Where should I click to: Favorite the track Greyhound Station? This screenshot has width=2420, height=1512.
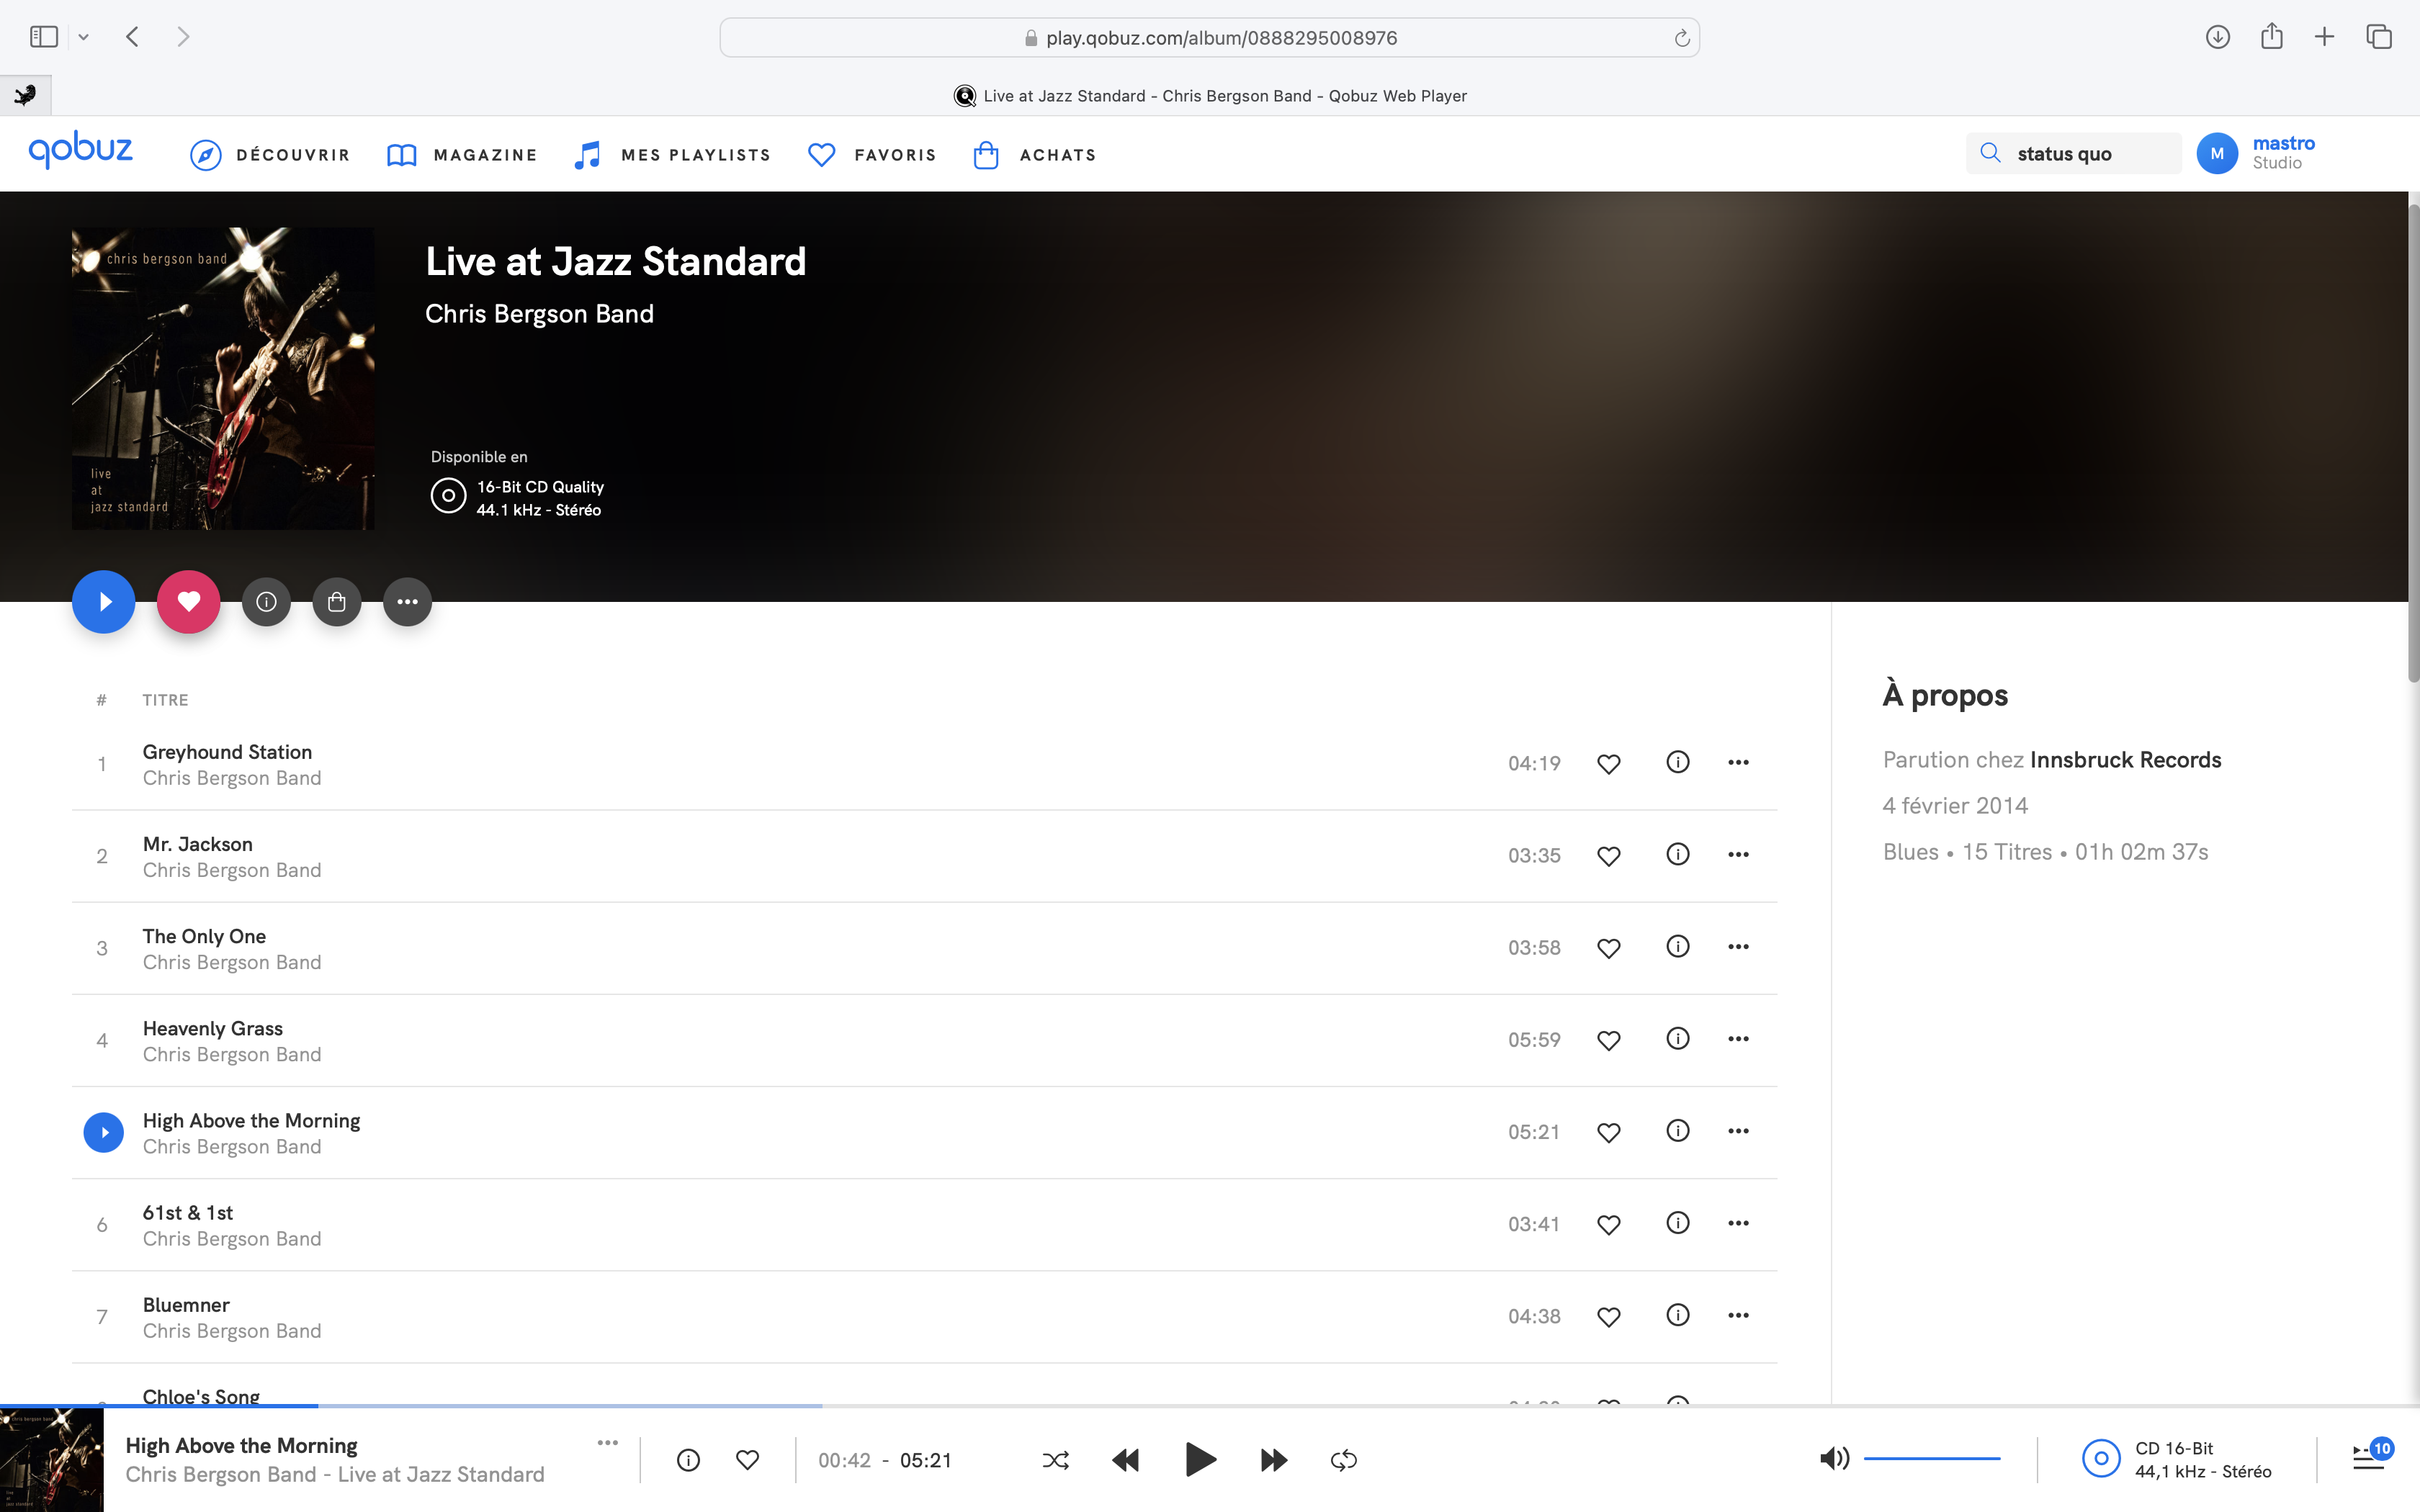pyautogui.click(x=1608, y=764)
